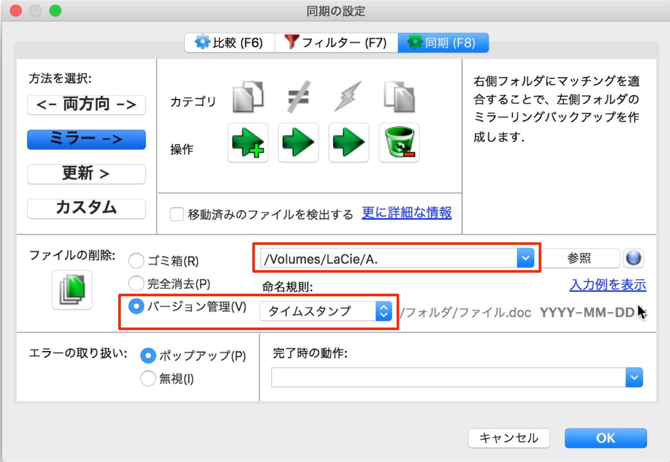Select the ゴミ箱(R) radio option
The image size is (670, 462).
coord(136,261)
